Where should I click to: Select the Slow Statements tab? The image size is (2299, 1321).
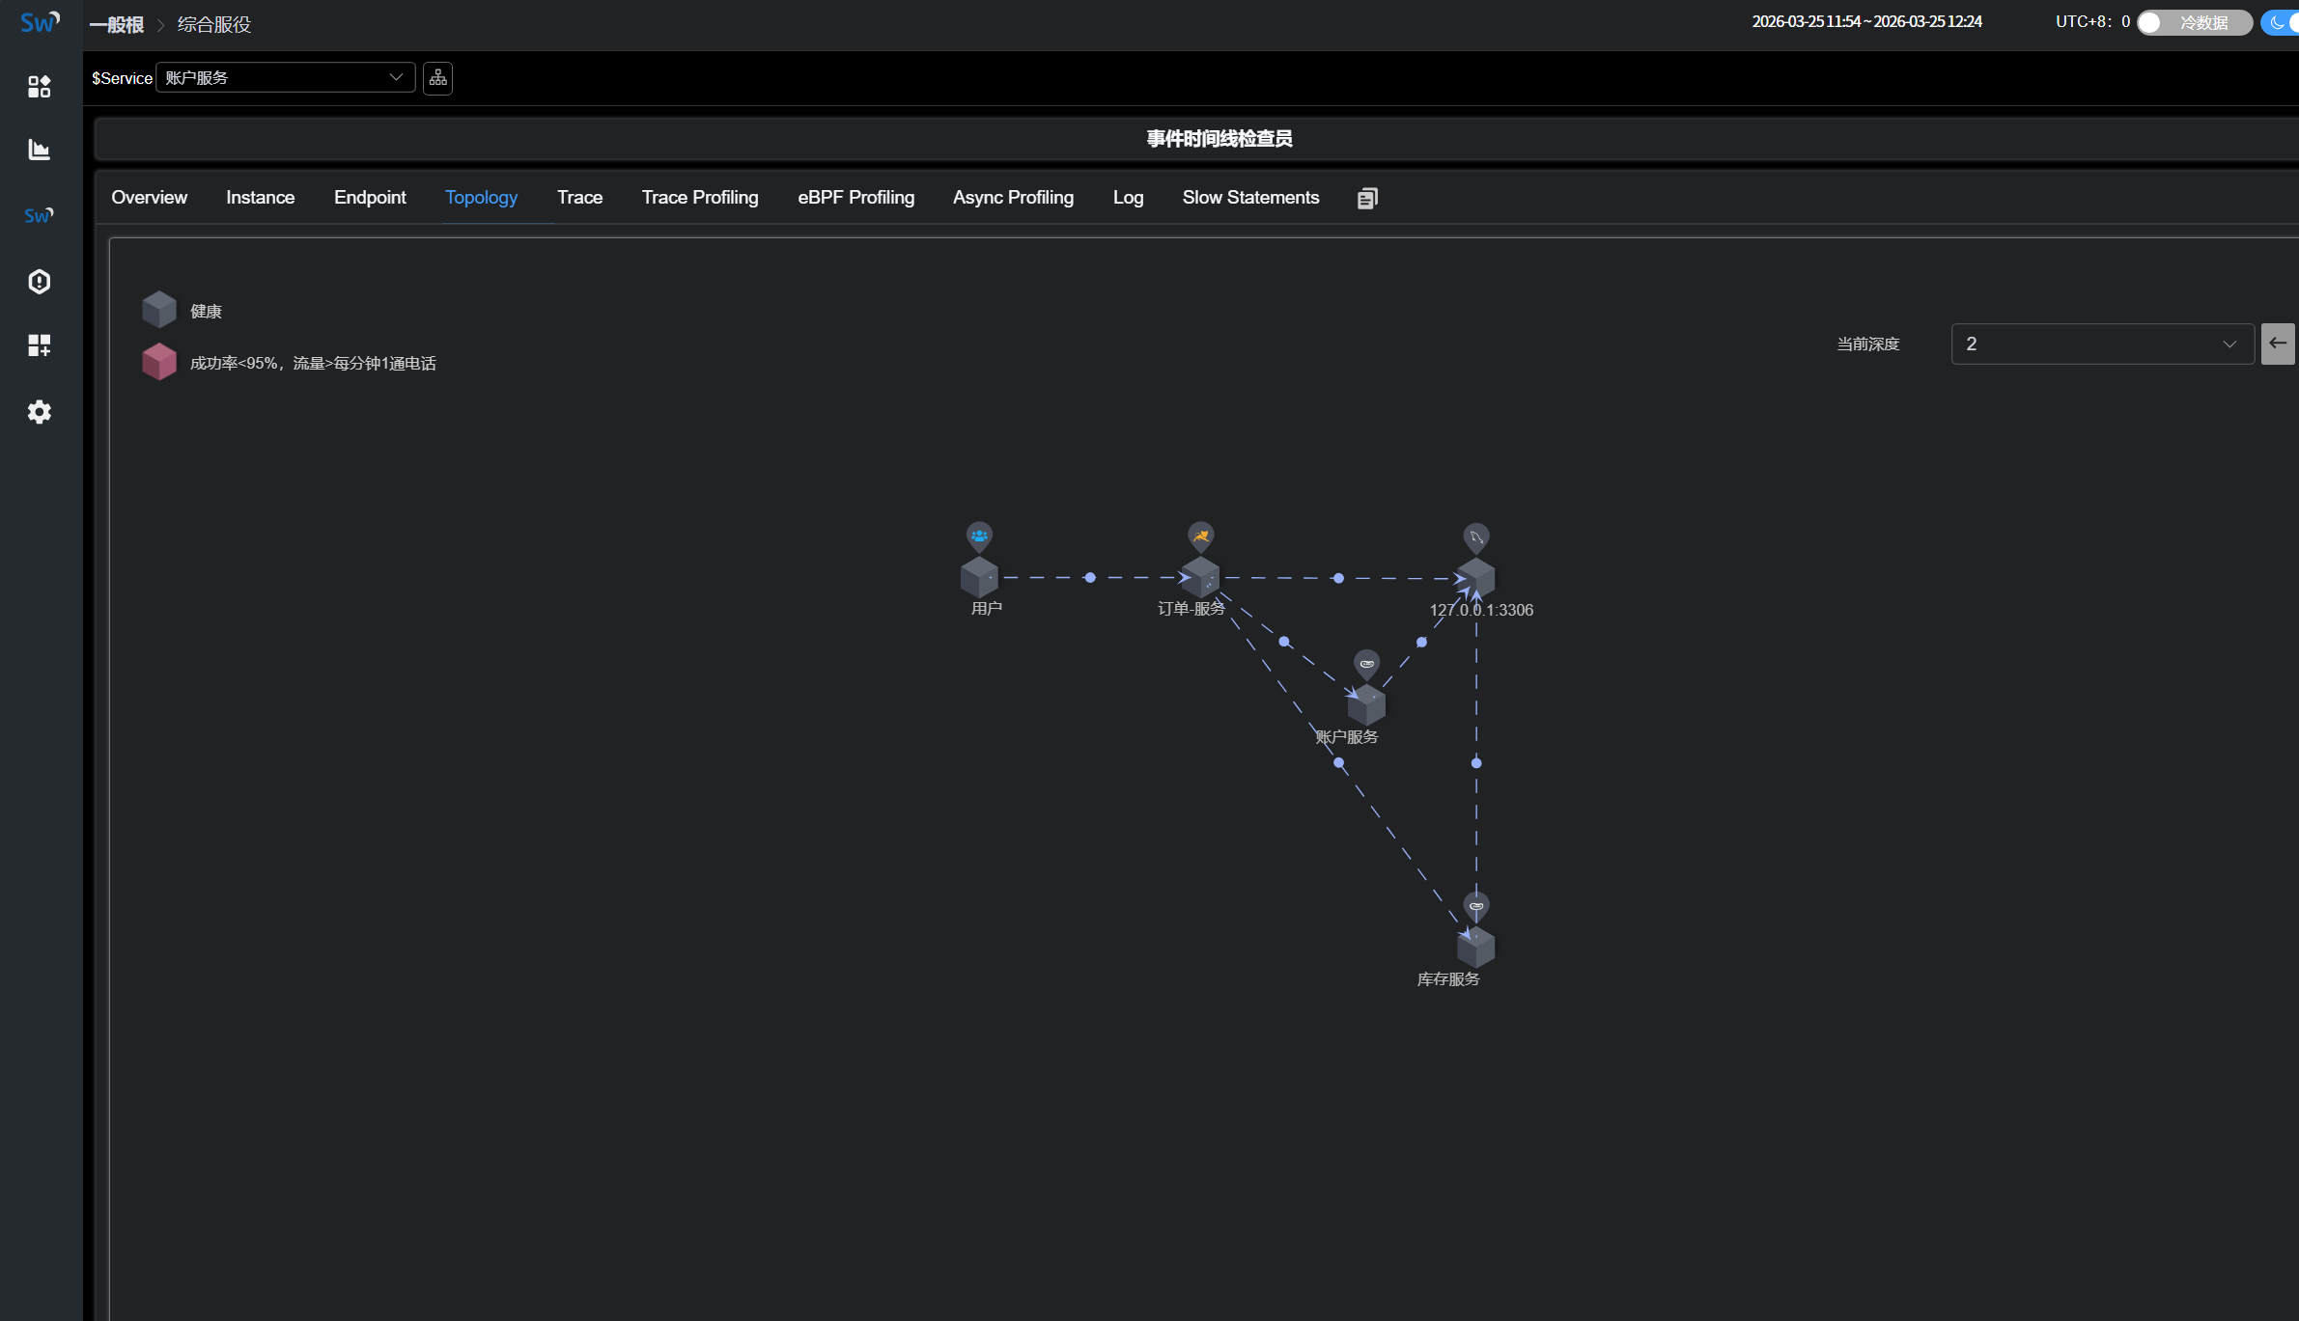1250,198
